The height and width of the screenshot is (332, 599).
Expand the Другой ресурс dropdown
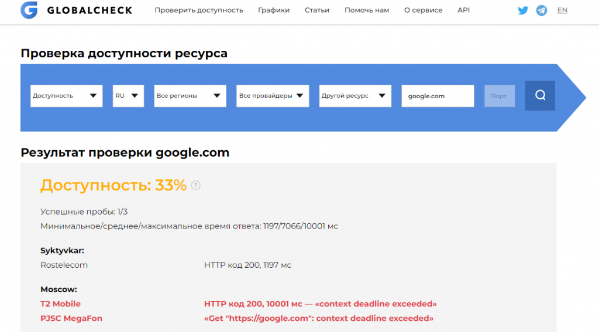[x=355, y=96]
